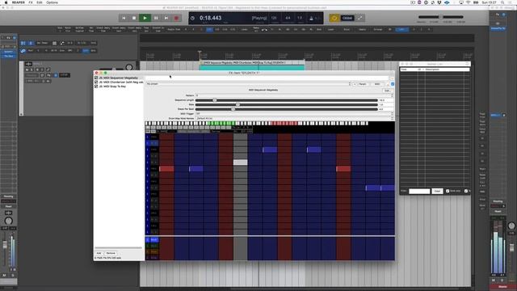Image resolution: width=517 pixels, height=291 pixels.
Task: Click the track volume knob in track panel
Action: click(x=129, y=67)
